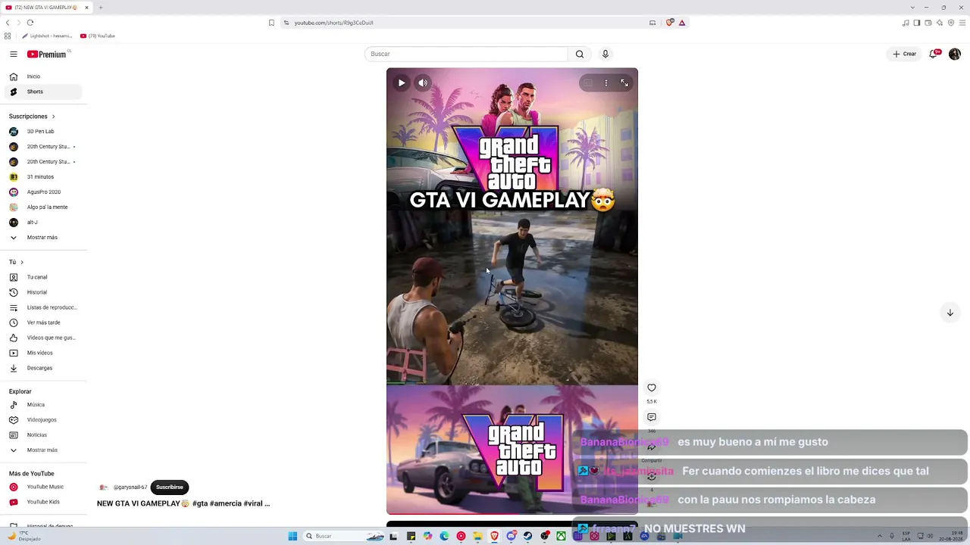Show hidden system tray icons
Viewport: 970px width, 545px height.
click(x=881, y=536)
